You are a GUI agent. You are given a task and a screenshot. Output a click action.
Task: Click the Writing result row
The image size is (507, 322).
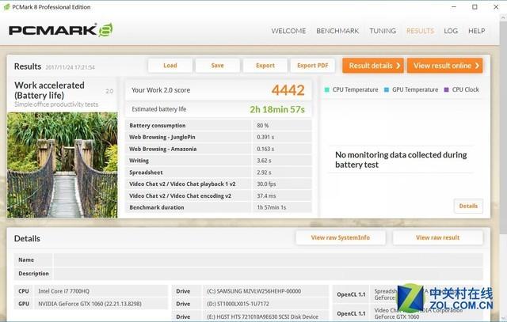pyautogui.click(x=219, y=161)
